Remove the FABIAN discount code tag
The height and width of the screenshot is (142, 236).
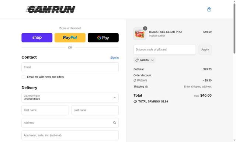pyautogui.click(x=152, y=60)
